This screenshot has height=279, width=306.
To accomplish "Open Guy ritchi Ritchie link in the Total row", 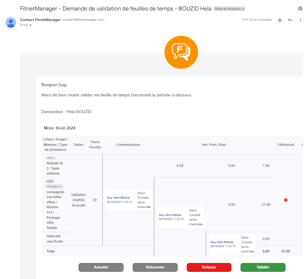I will (222, 242).
